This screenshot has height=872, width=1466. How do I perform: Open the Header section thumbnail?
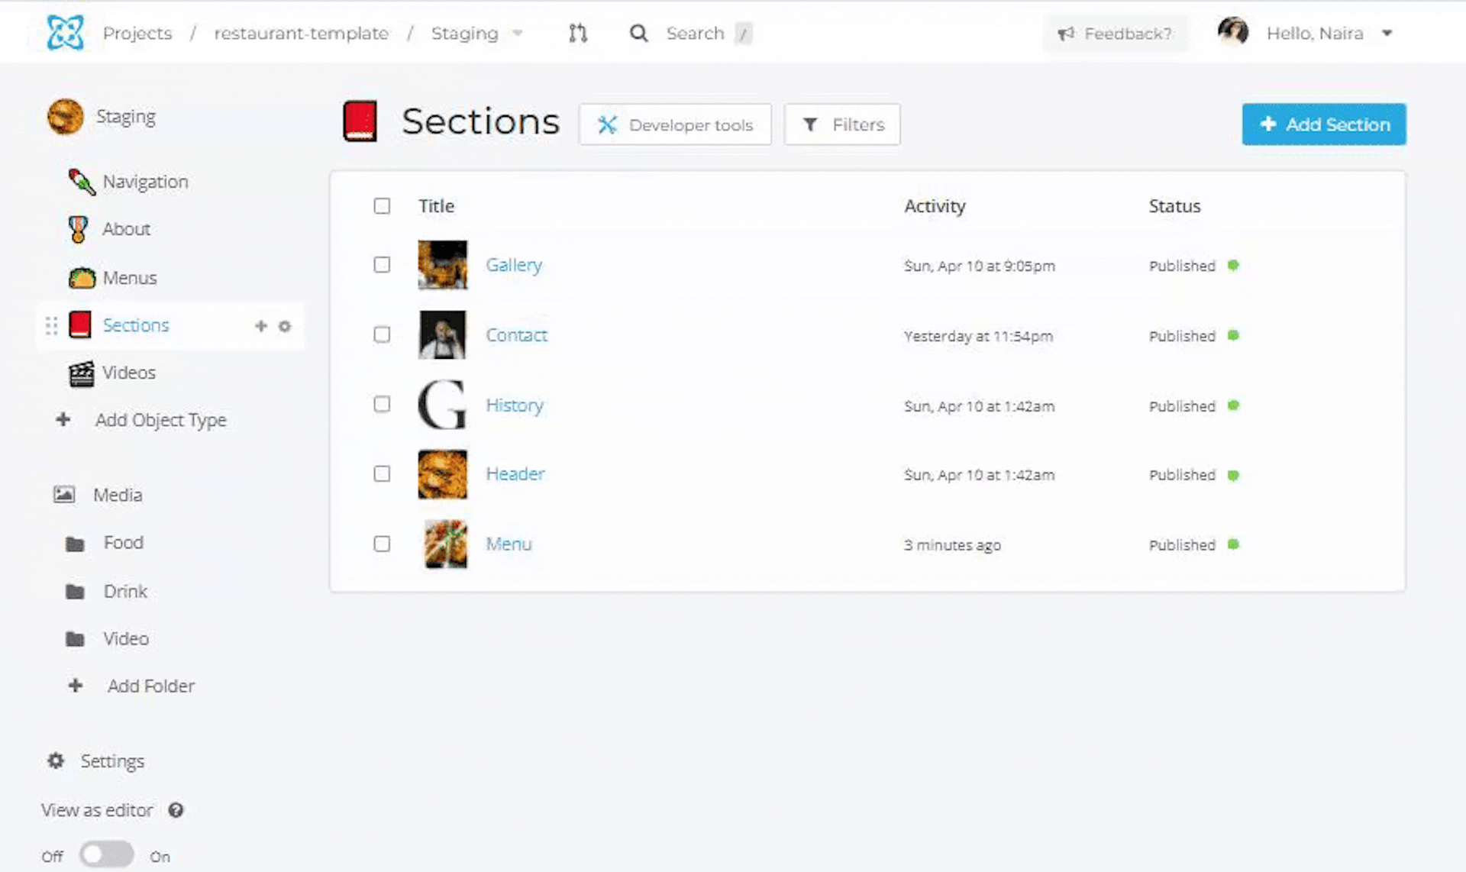442,474
